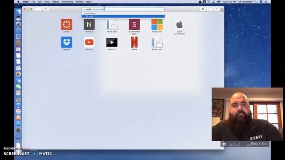Open Siri from the Dock
The image size is (285, 160).
18,18
